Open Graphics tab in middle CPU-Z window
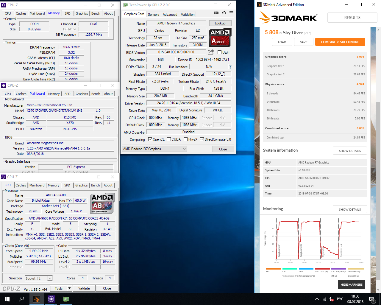This screenshot has height=305, width=381. coord(82,94)
